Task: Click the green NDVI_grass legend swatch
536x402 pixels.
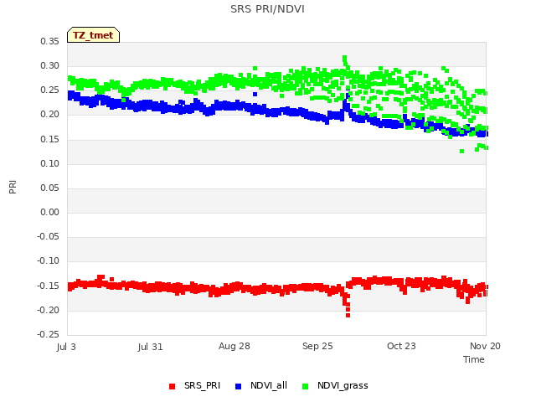Action: pyautogui.click(x=305, y=386)
